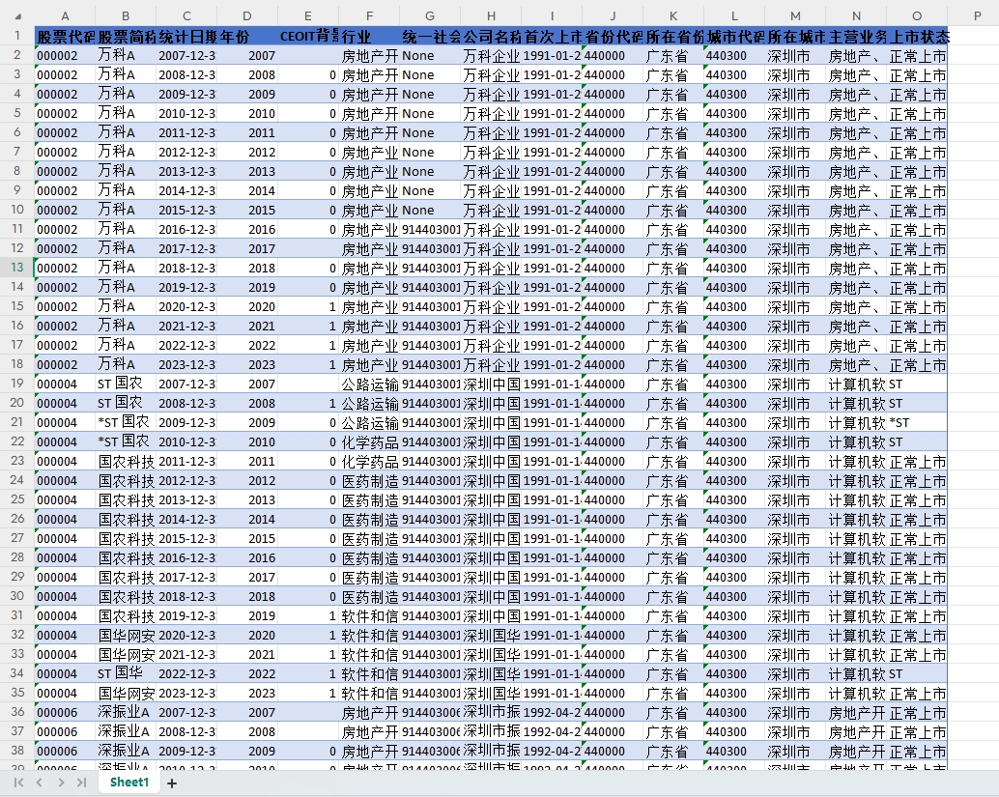Screen dimensions: 999x797
Task: Click 深圳国华 cell in row 33
Action: point(491,654)
